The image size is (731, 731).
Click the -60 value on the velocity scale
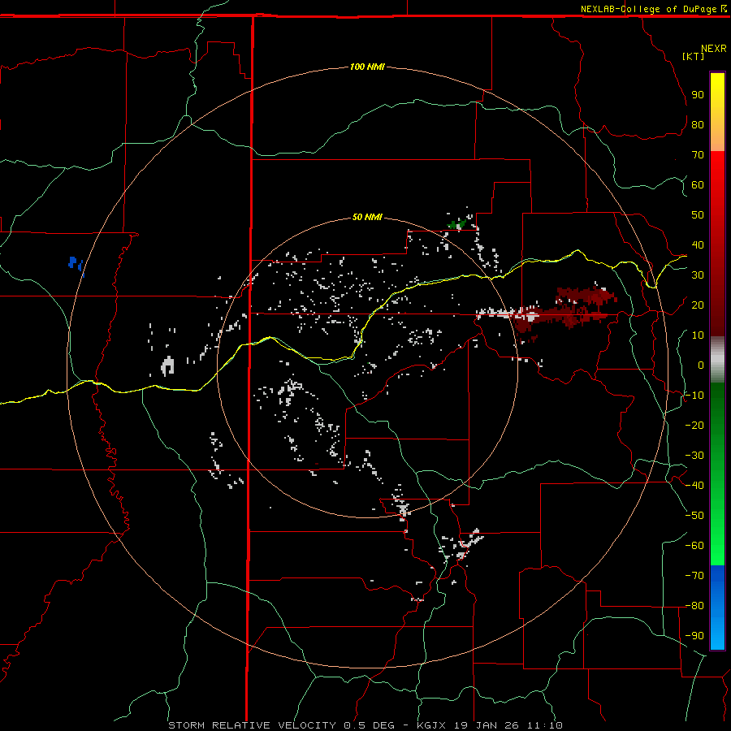coord(694,546)
